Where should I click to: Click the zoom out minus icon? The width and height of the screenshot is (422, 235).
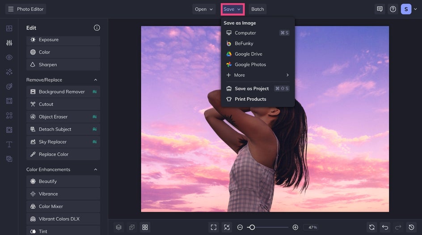240,227
